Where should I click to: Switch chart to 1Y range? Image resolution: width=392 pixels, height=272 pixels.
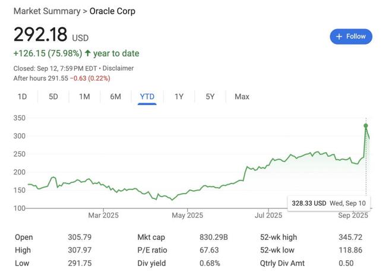coord(179,96)
